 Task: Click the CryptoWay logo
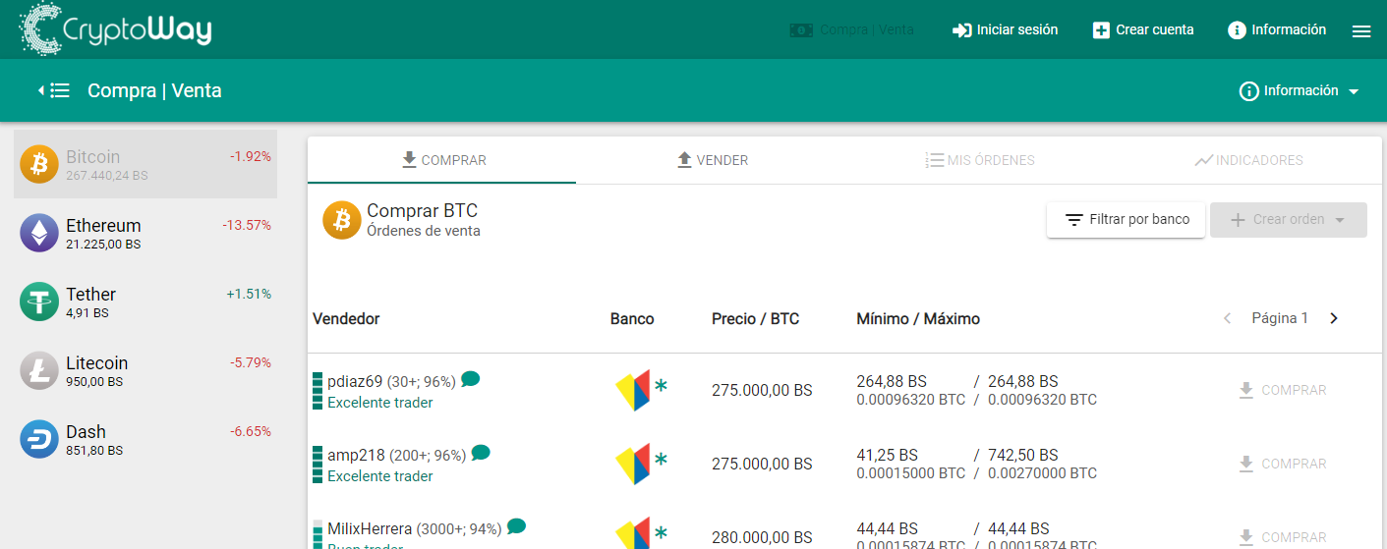click(115, 29)
